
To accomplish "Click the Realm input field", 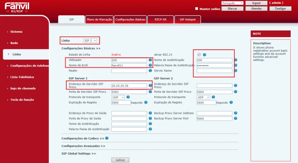I will [x=129, y=71].
